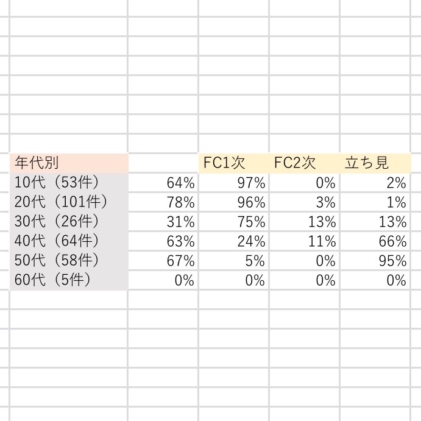Click the 11% cell under FC2次
This screenshot has width=421, height=421.
(x=304, y=241)
